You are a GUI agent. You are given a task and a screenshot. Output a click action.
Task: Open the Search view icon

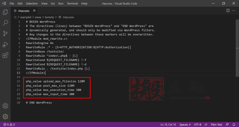pos(5,23)
